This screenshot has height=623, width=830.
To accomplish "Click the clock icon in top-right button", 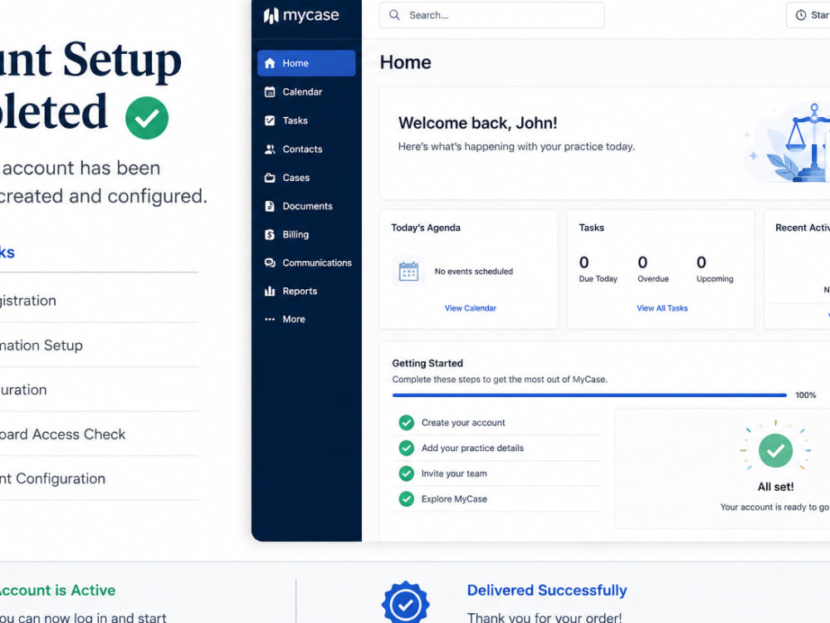I will tap(801, 15).
